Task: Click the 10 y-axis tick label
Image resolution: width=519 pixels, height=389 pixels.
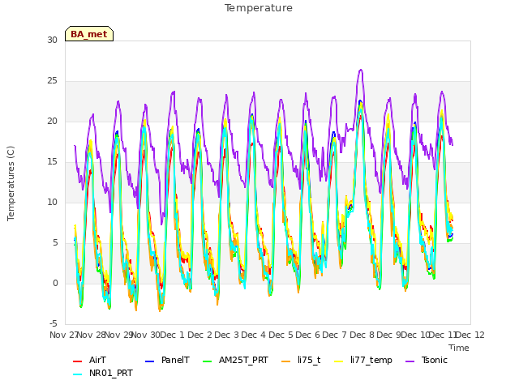Action: pos(52,202)
